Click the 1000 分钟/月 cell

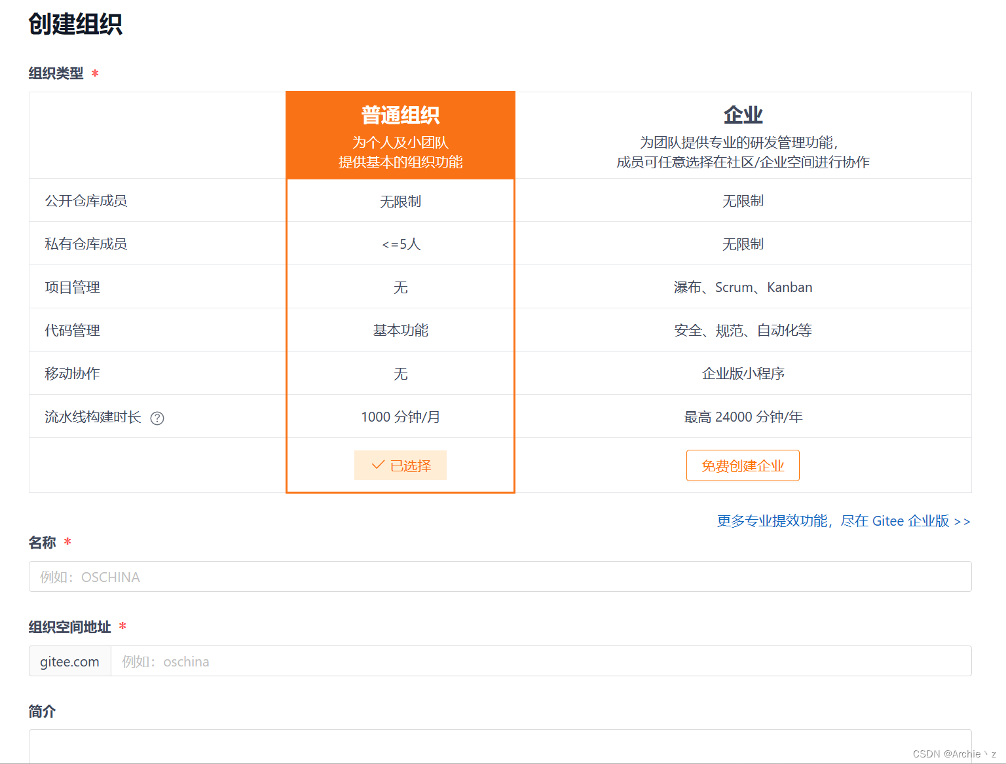[401, 417]
